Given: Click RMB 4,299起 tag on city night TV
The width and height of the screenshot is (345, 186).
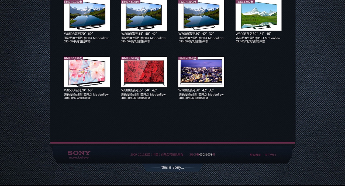Looking at the screenshot, I should coord(188,58).
